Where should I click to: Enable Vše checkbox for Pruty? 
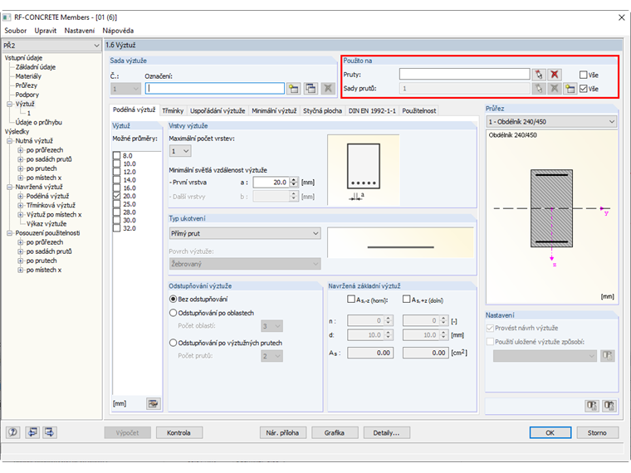[583, 75]
